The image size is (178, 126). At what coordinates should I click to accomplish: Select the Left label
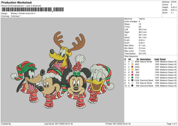click(126, 29)
